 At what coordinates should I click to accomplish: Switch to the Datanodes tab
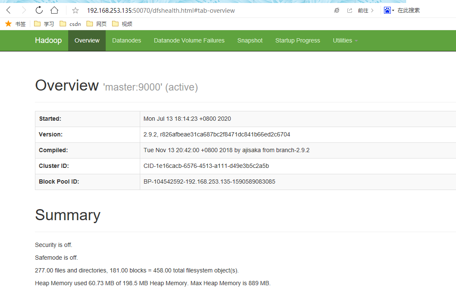coord(127,41)
